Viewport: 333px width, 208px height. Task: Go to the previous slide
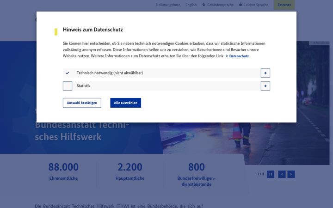282,174
